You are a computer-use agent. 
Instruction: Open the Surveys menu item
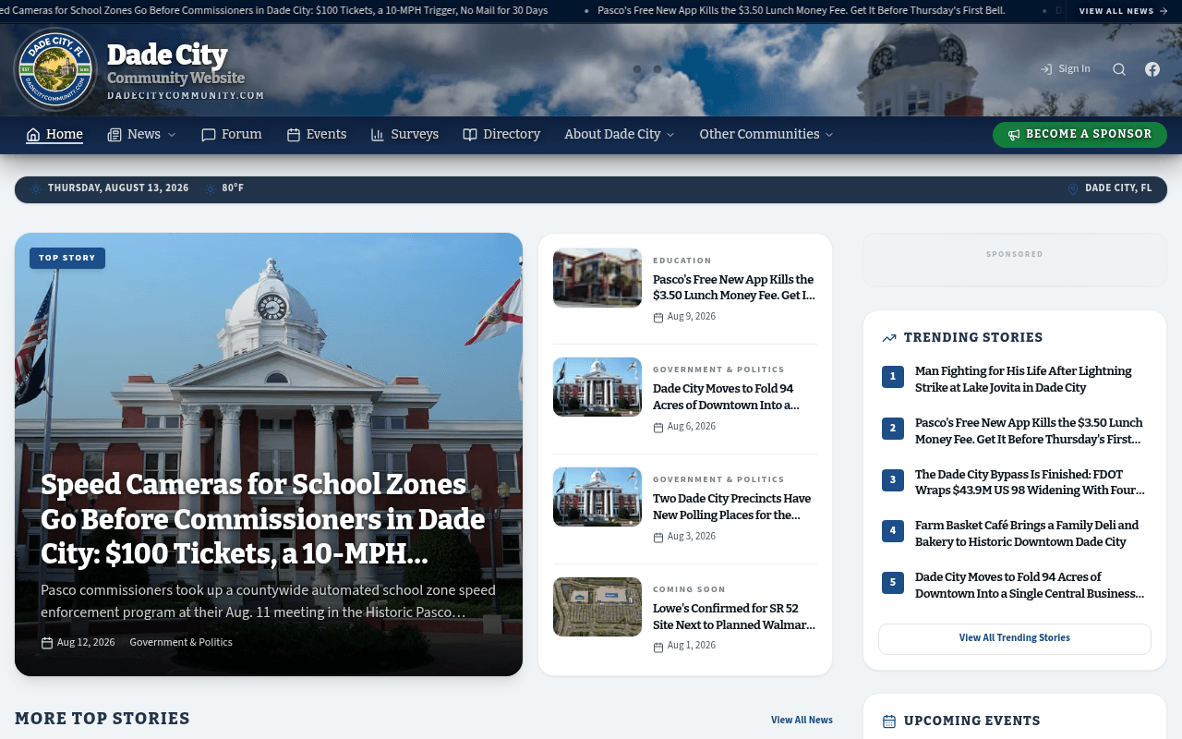404,135
